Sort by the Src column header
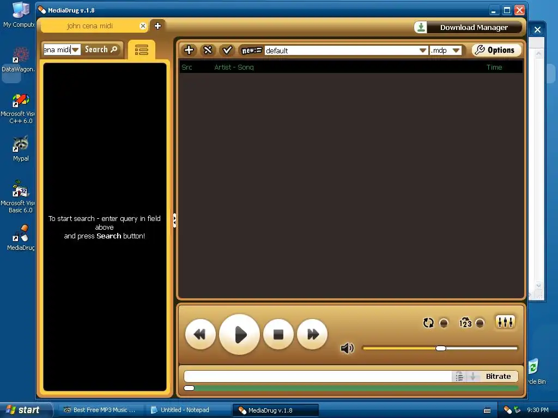The width and height of the screenshot is (558, 418). (x=187, y=67)
